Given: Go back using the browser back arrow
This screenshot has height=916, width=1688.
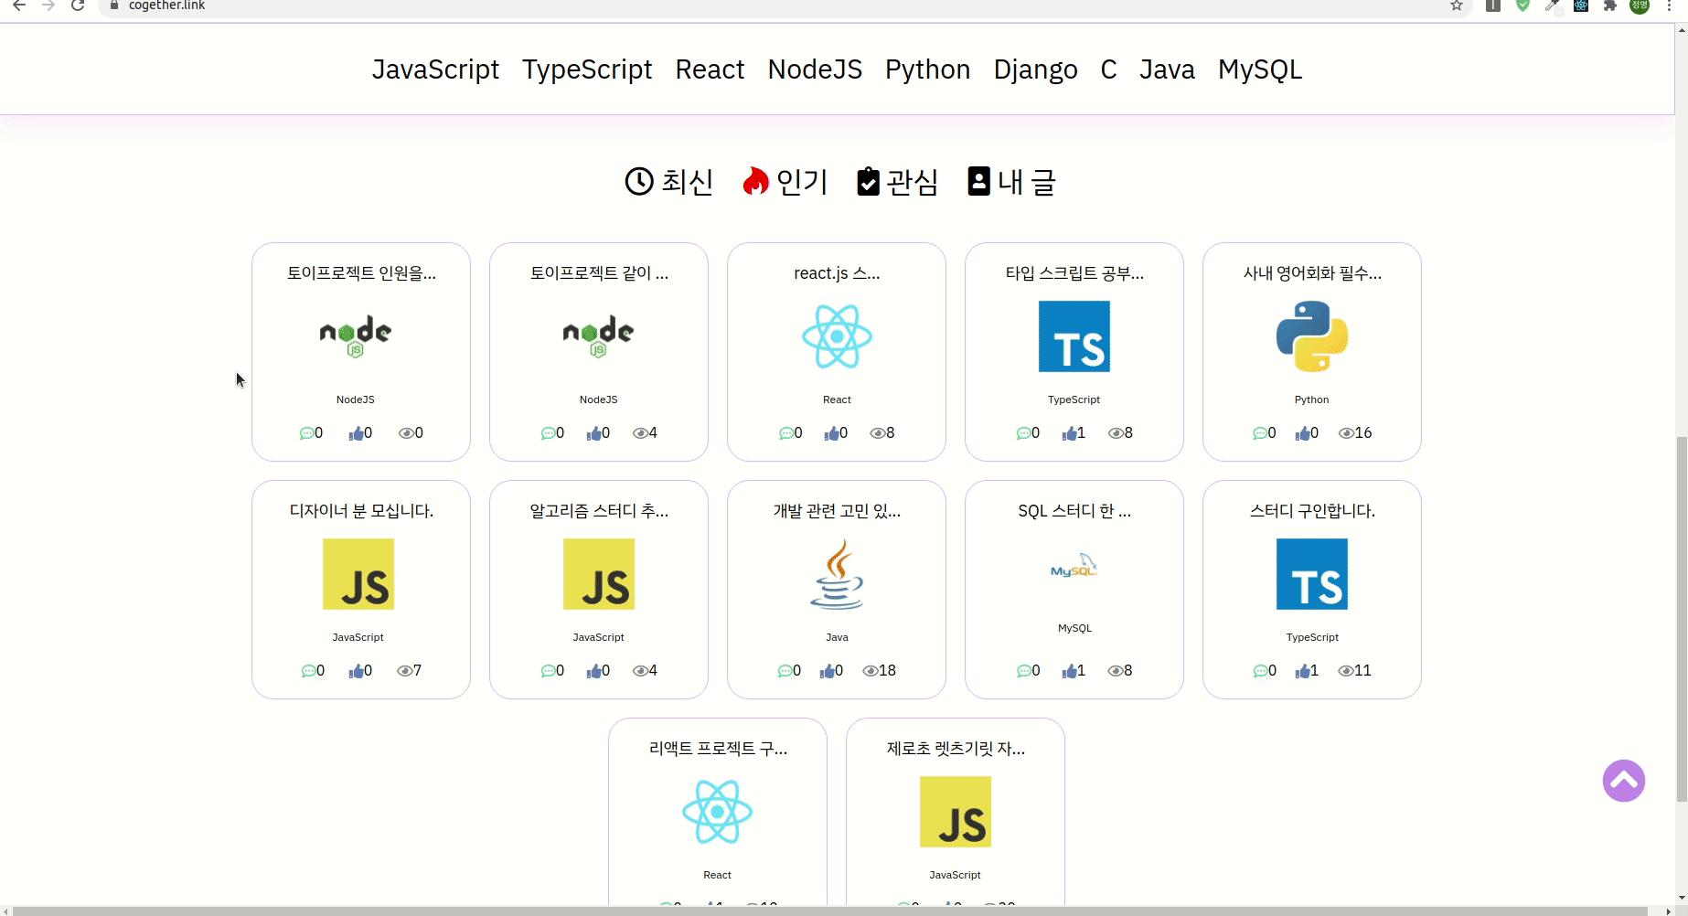Looking at the screenshot, I should point(19,5).
